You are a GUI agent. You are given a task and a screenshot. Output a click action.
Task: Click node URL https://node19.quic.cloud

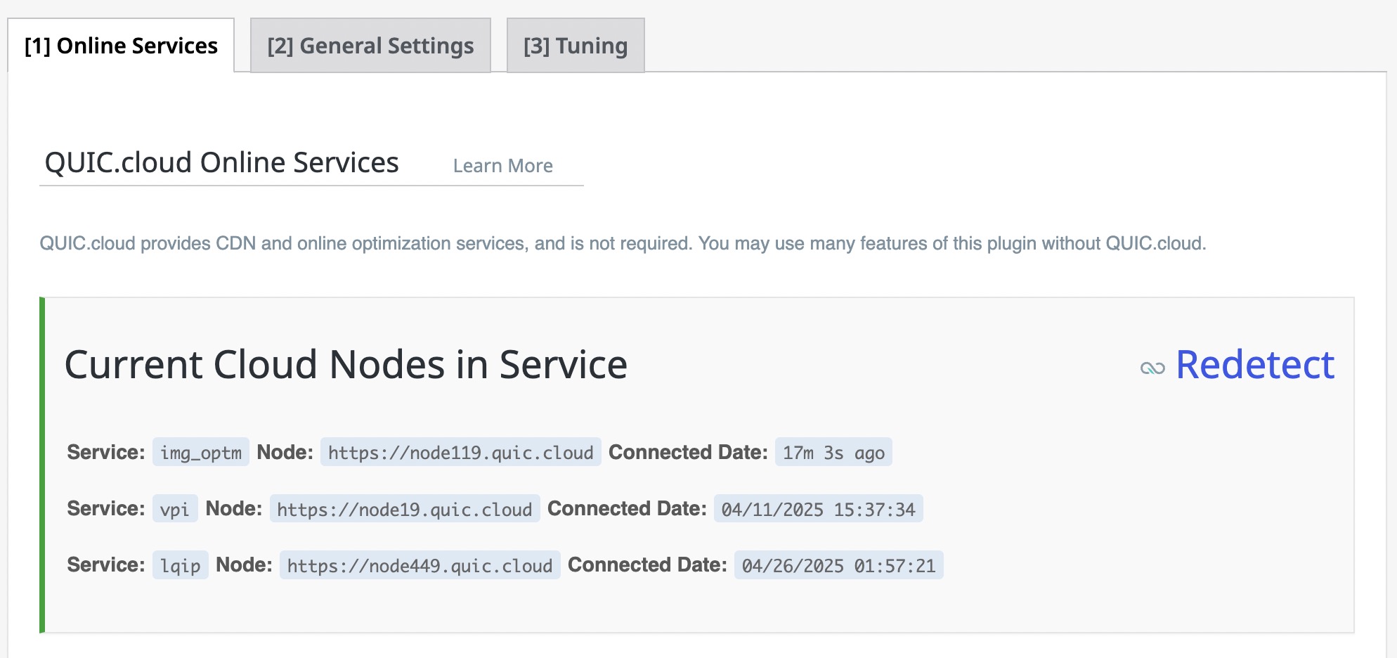405,508
